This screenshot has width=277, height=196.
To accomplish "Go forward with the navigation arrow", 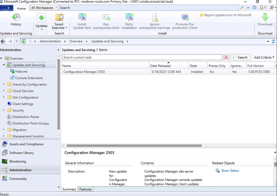I will coord(10,41).
